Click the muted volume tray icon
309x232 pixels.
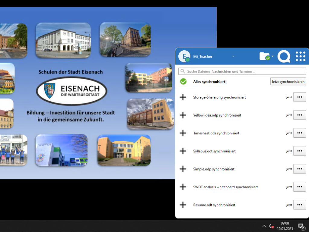click(x=271, y=226)
